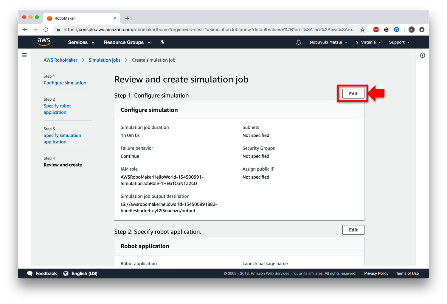Reload the page with the refresh icon
This screenshot has height=304, width=447.
45,29
